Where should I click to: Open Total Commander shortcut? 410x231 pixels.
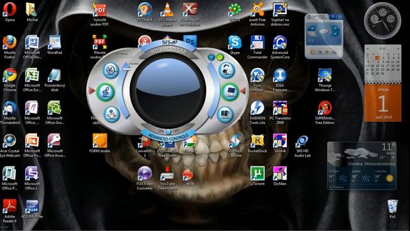pyautogui.click(x=258, y=47)
